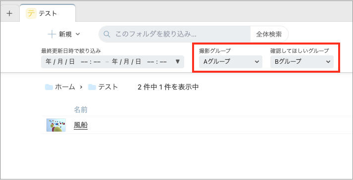Screen dimensions: 353x180
Task: Open the 風船 item link
Action: point(81,125)
